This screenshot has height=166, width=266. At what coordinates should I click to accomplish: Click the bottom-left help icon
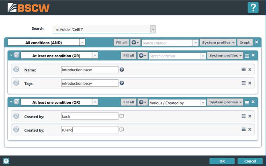pyautogui.click(x=6, y=161)
